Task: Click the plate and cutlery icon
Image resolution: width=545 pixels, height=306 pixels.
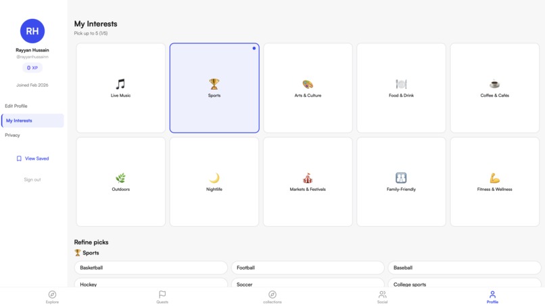Action: click(401, 84)
